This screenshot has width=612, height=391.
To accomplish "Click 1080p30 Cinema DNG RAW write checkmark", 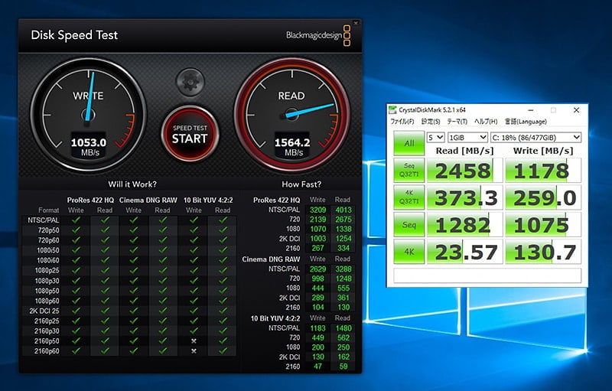I will click(x=133, y=281).
